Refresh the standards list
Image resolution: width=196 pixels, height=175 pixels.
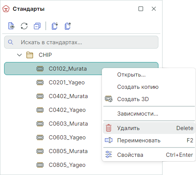tap(24, 26)
